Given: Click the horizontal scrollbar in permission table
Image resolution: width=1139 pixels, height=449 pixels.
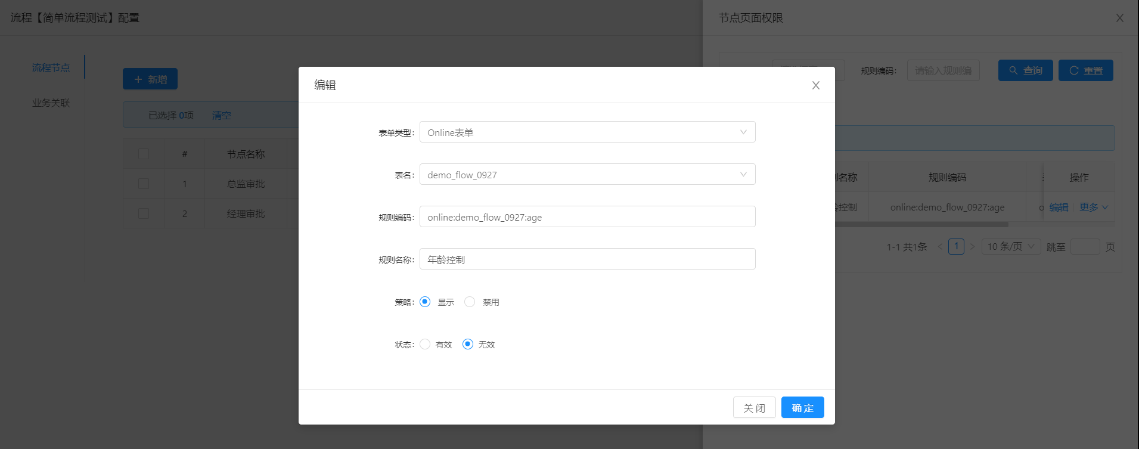Looking at the screenshot, I should coord(921,225).
